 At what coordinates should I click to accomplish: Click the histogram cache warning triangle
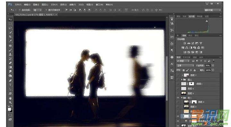(207, 21)
